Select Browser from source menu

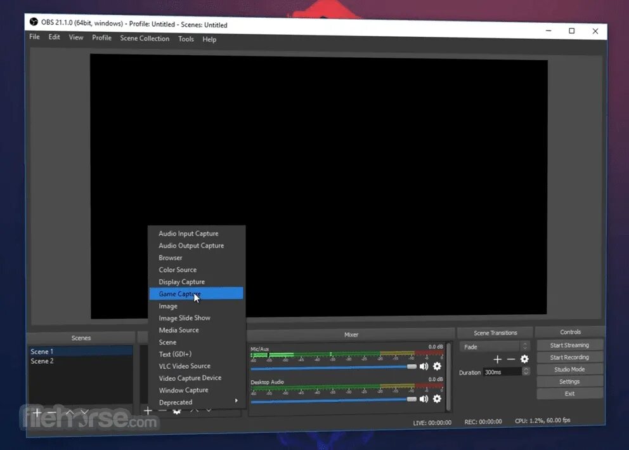tap(197, 257)
